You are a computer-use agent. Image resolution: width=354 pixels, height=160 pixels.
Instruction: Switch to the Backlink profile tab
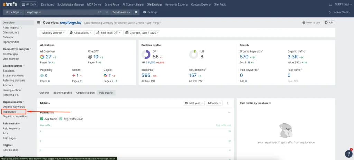coord(63,93)
